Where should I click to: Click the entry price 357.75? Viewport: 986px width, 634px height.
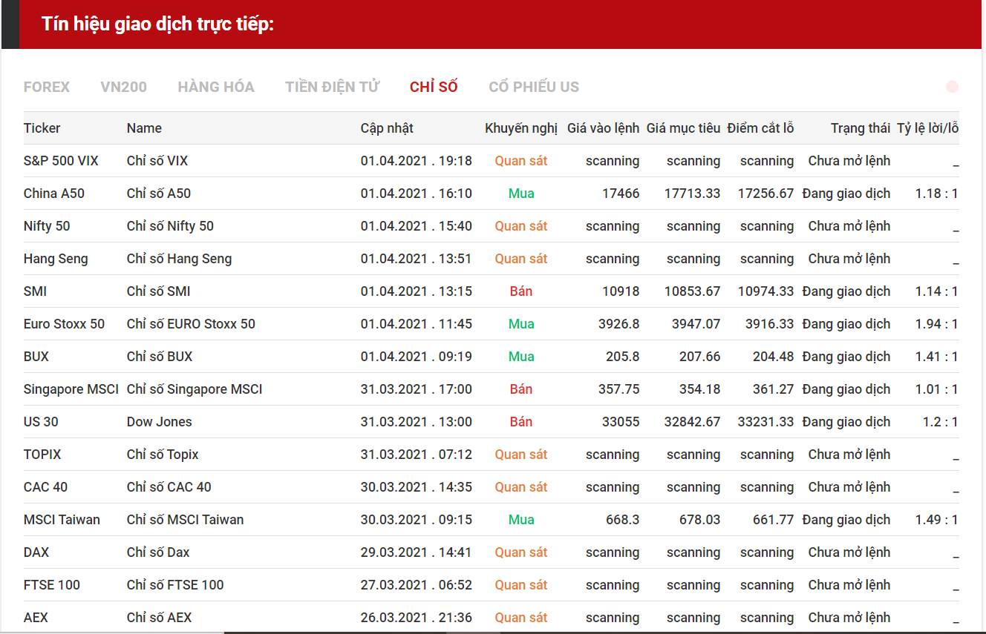pos(619,389)
